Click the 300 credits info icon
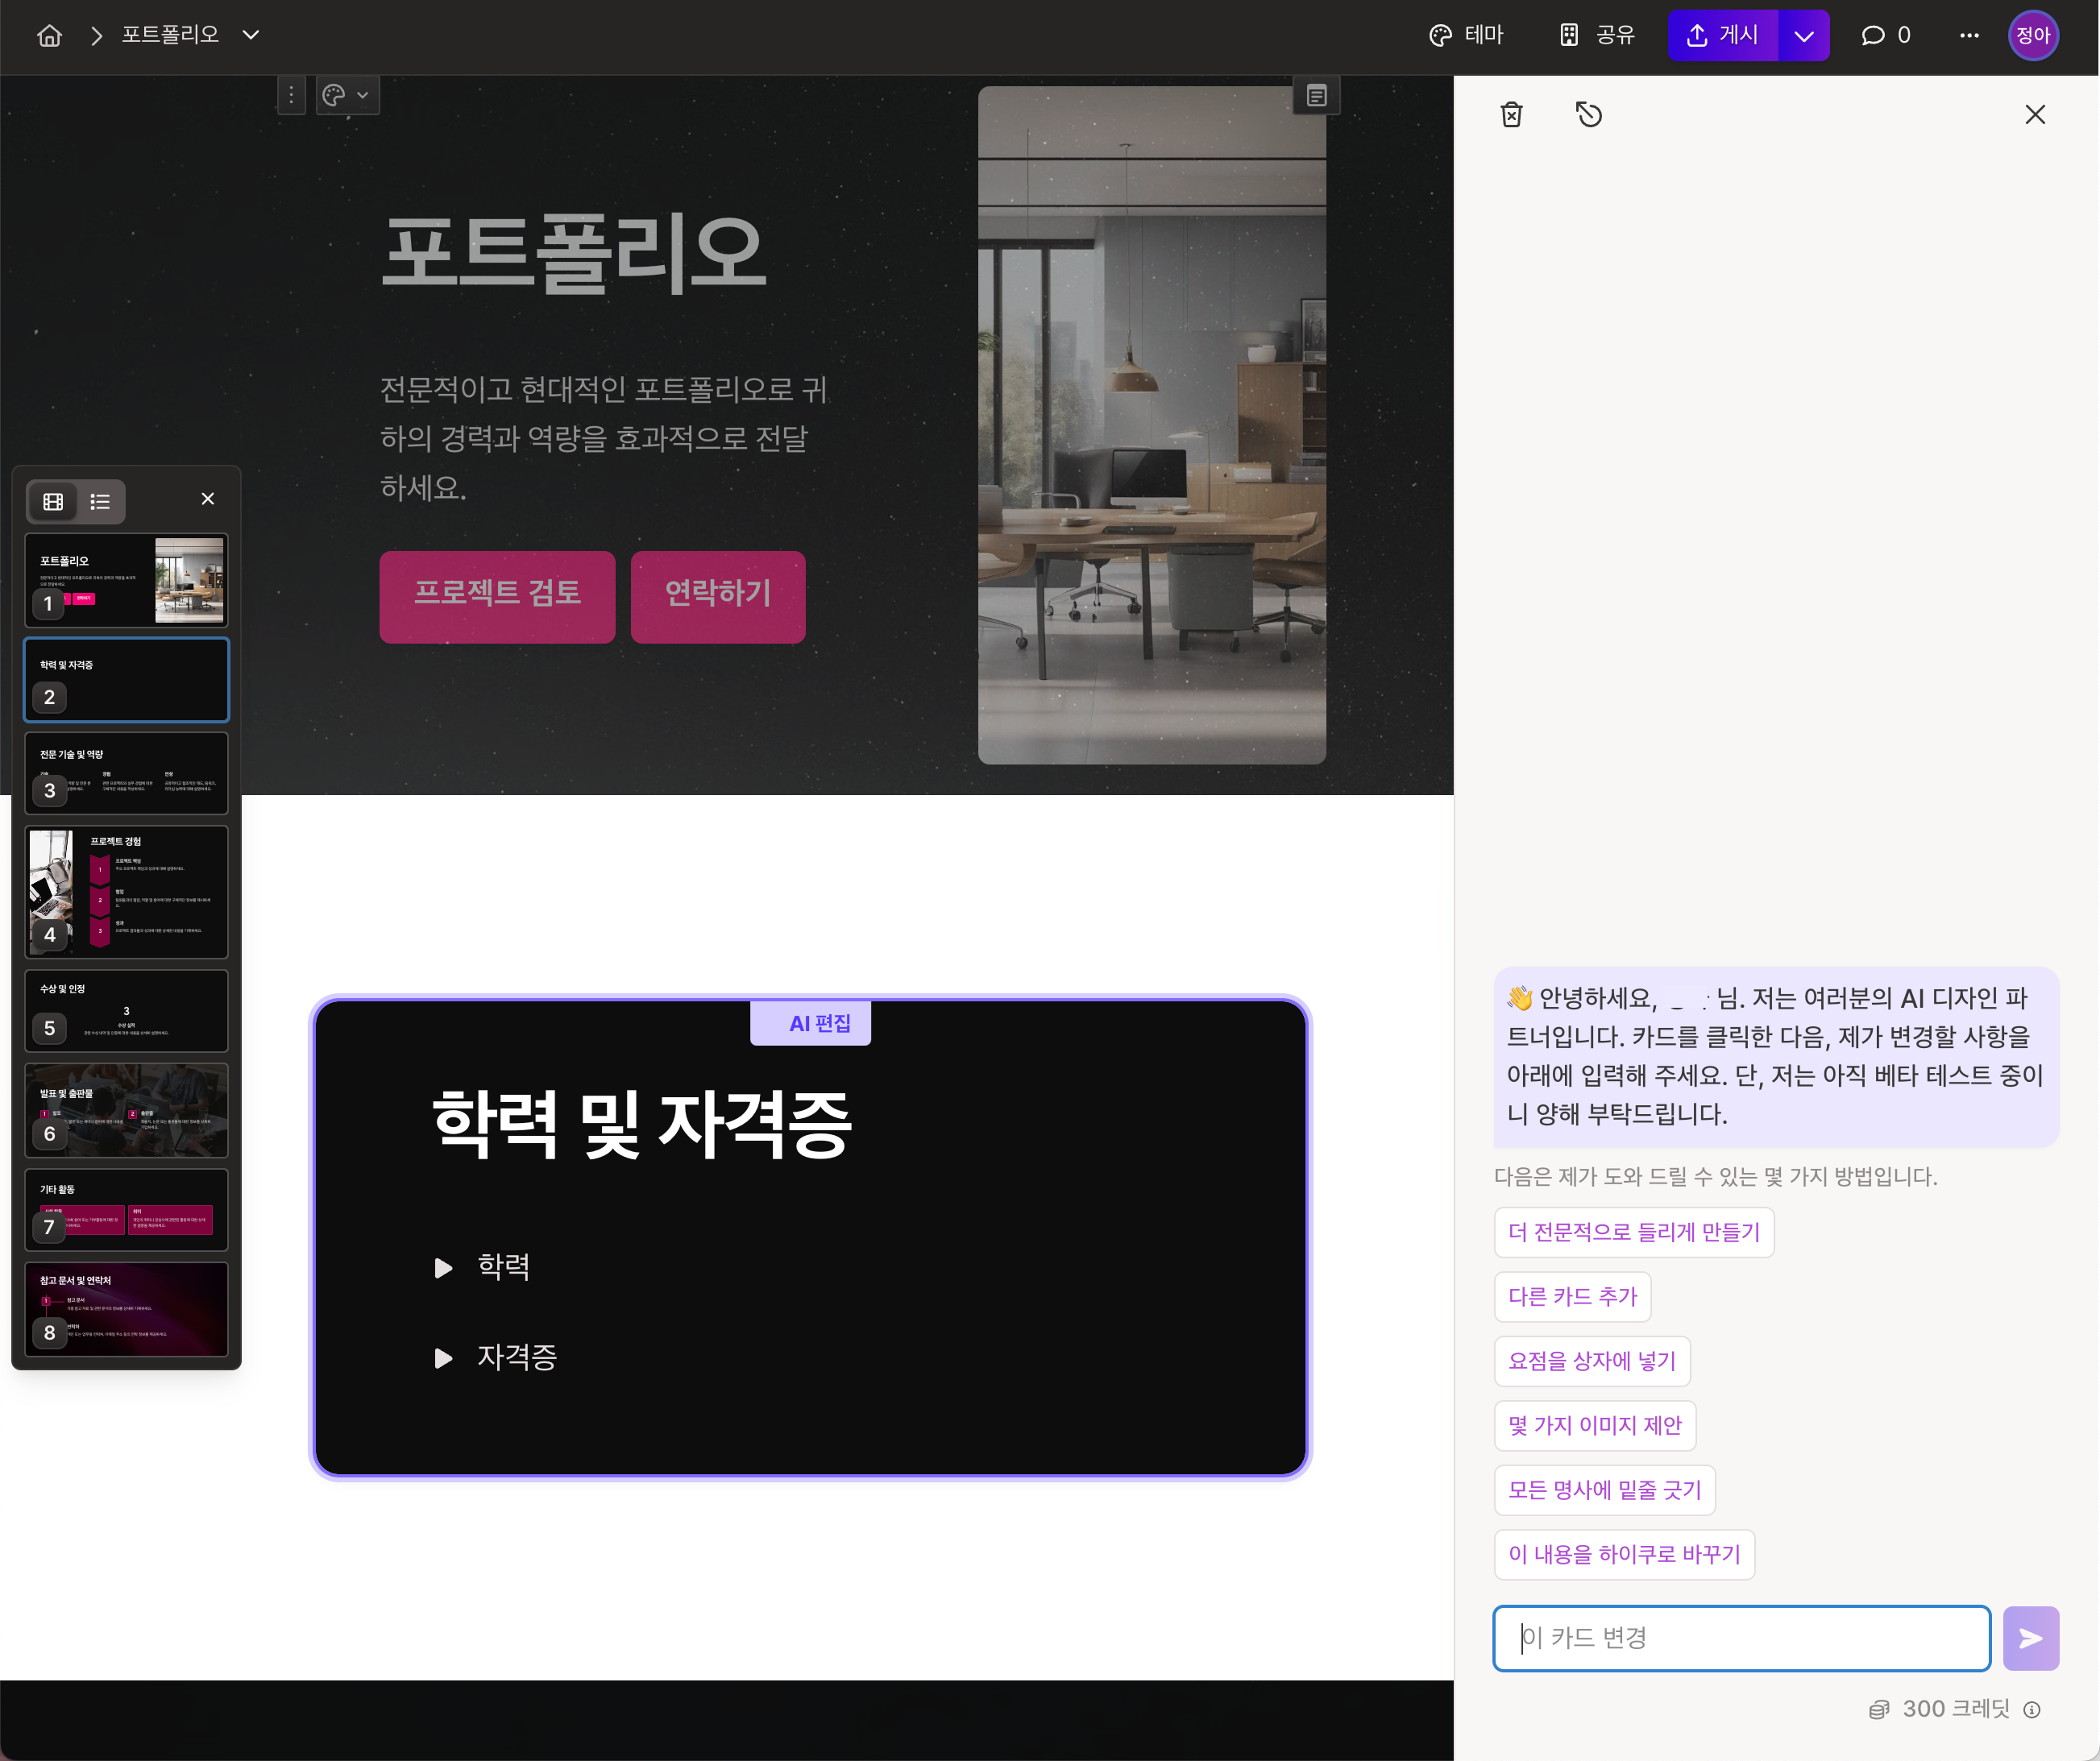Viewport: 2100px width, 1761px height. point(2031,1709)
